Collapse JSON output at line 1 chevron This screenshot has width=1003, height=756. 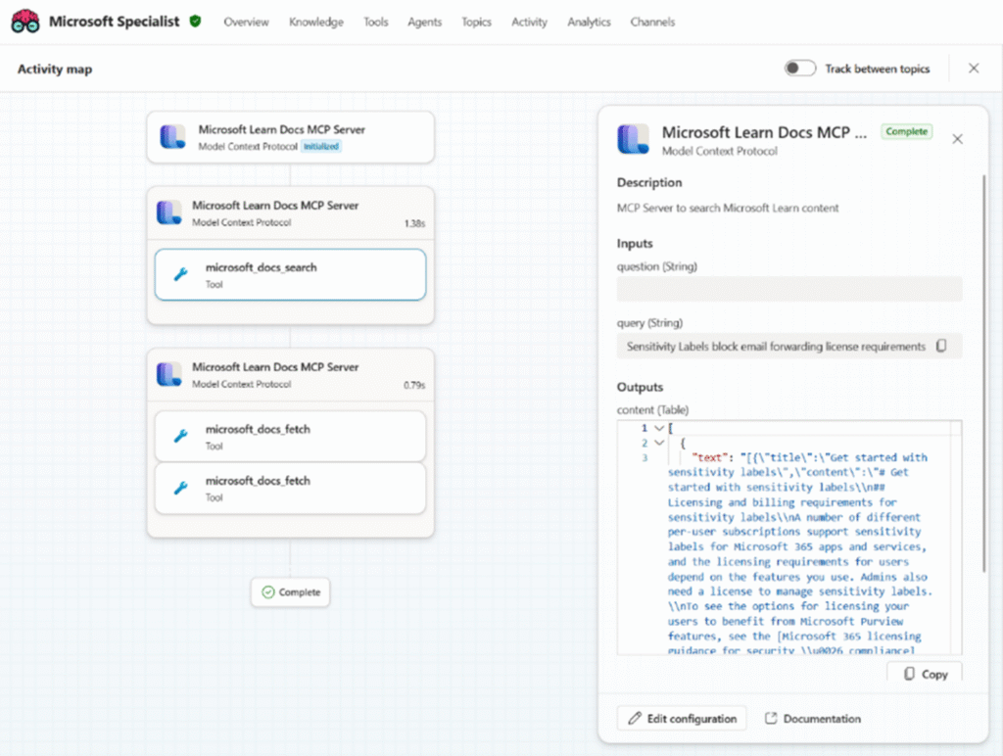pyautogui.click(x=657, y=429)
